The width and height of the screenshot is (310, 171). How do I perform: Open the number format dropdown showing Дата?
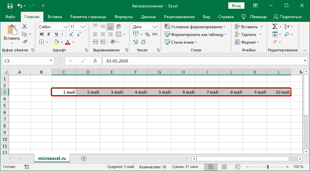(x=155, y=27)
